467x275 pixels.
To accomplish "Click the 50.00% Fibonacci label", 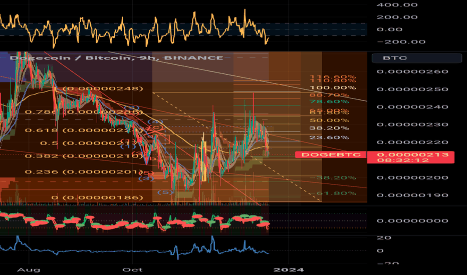I will point(329,120).
